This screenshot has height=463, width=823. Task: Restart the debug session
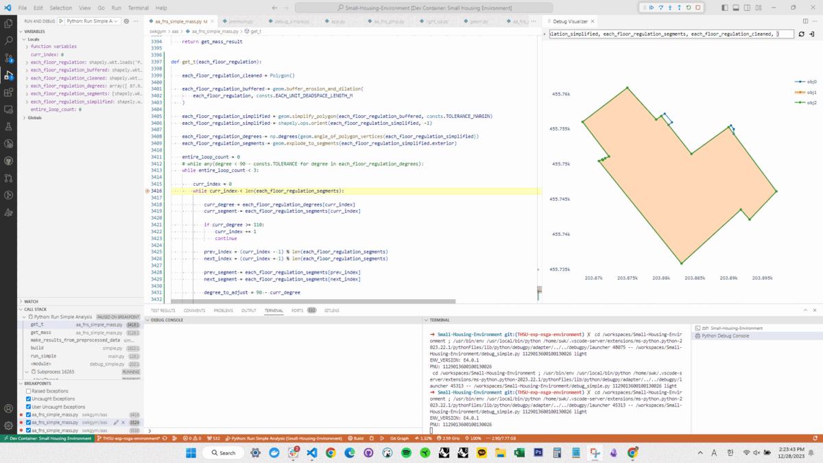689,8
